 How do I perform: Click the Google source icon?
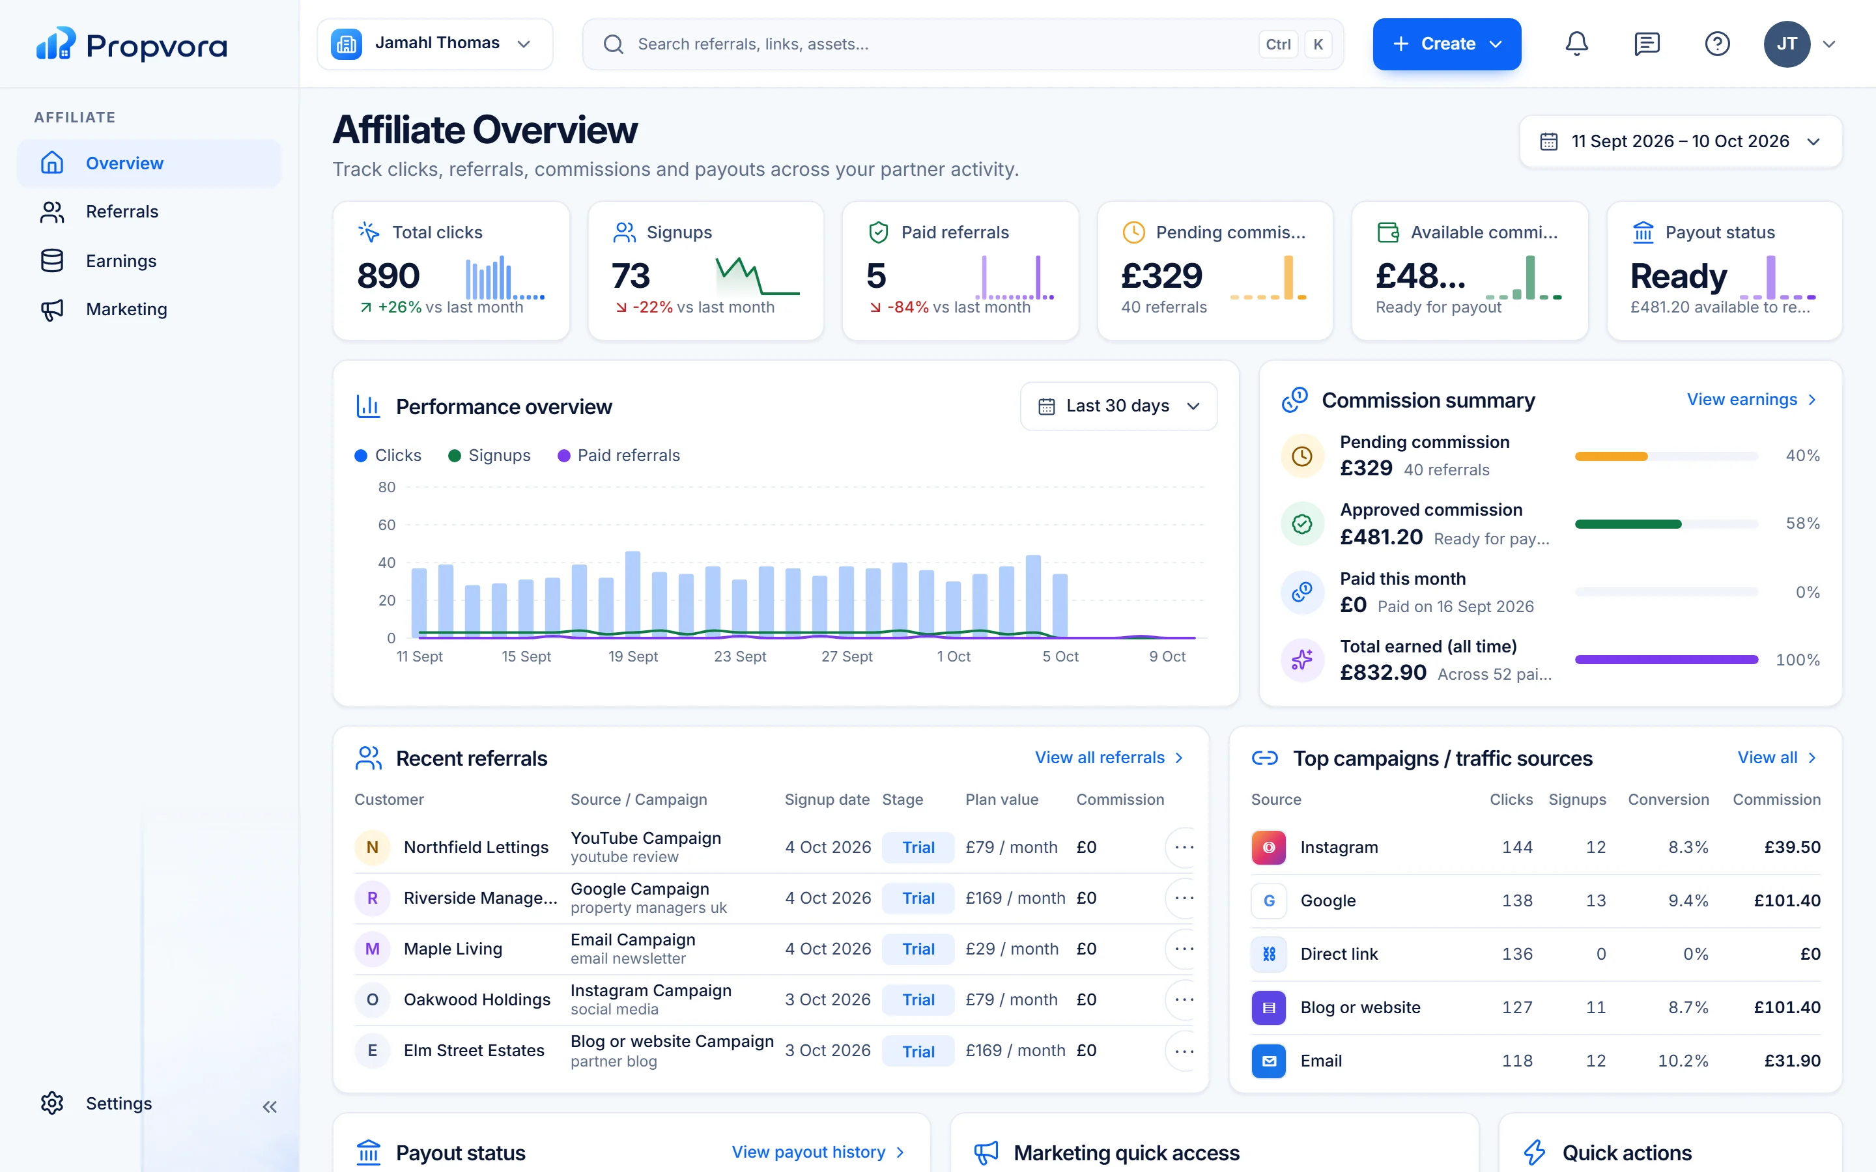tap(1268, 900)
